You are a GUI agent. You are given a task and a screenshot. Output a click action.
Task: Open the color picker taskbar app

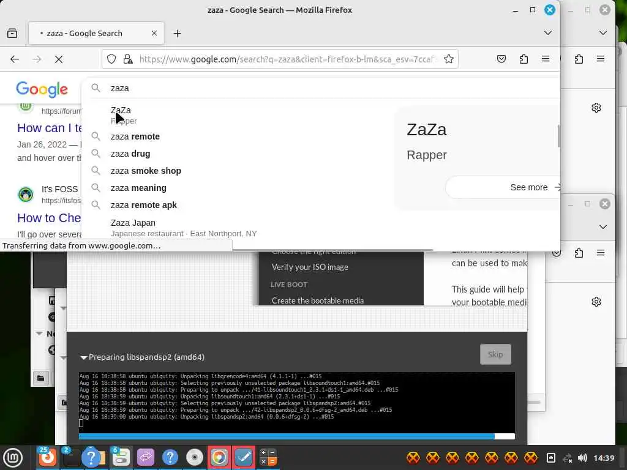(x=219, y=458)
